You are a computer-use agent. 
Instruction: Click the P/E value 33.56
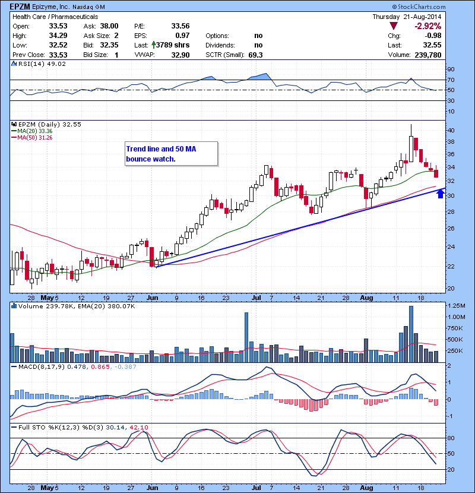[x=180, y=26]
